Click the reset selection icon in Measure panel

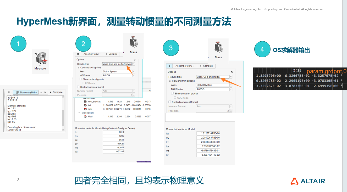45,92
